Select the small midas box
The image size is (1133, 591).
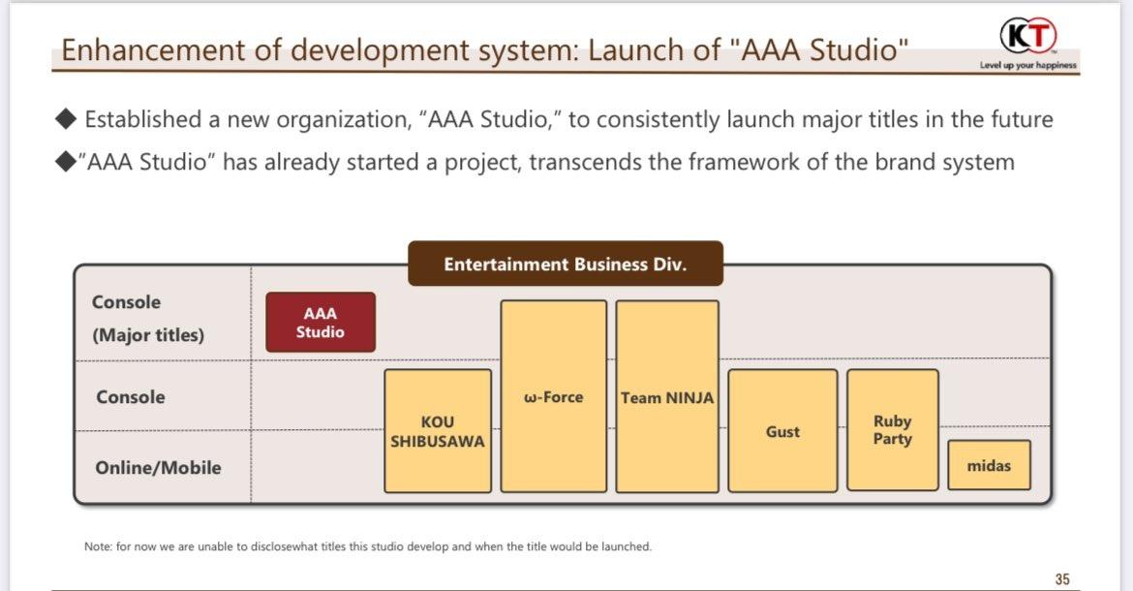(989, 465)
